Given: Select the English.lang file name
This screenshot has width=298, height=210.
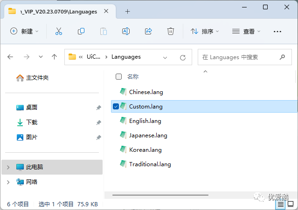Looking at the screenshot, I should (145, 121).
